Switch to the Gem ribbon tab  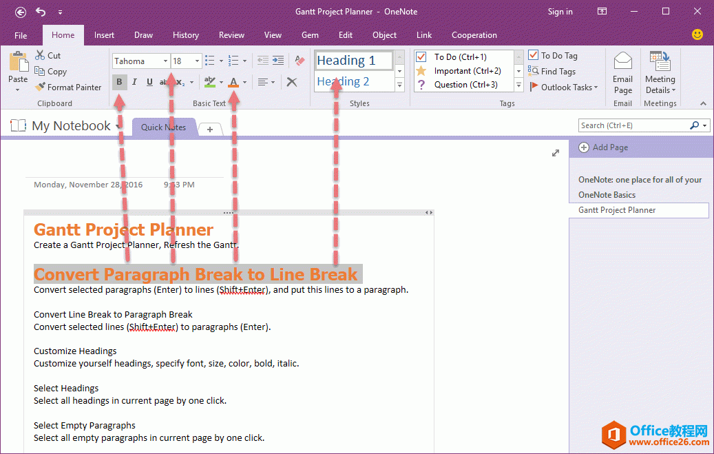pyautogui.click(x=310, y=35)
